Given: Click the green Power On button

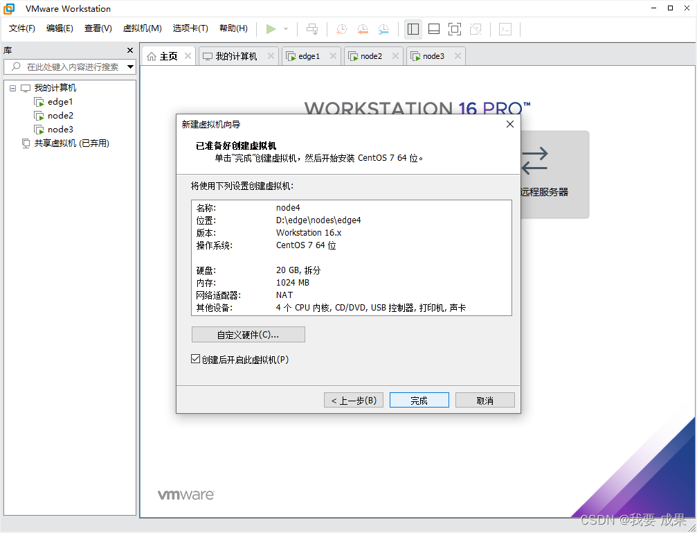Looking at the screenshot, I should (x=272, y=29).
